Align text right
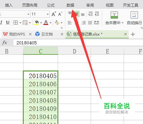The image size is (143, 124). click(x=84, y=23)
